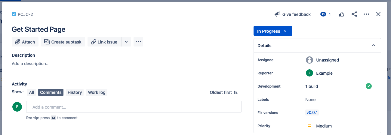Open the 1 build development link

[312, 86]
